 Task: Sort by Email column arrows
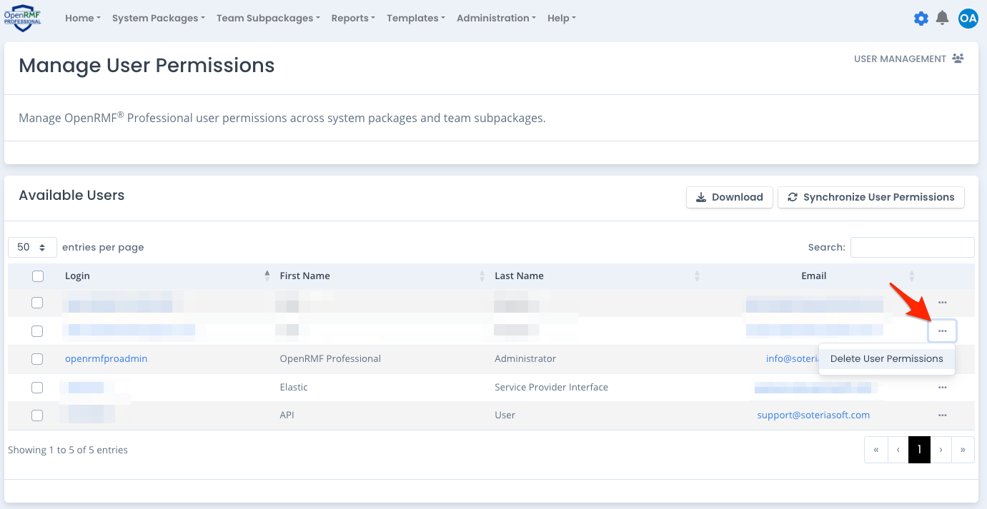point(911,276)
